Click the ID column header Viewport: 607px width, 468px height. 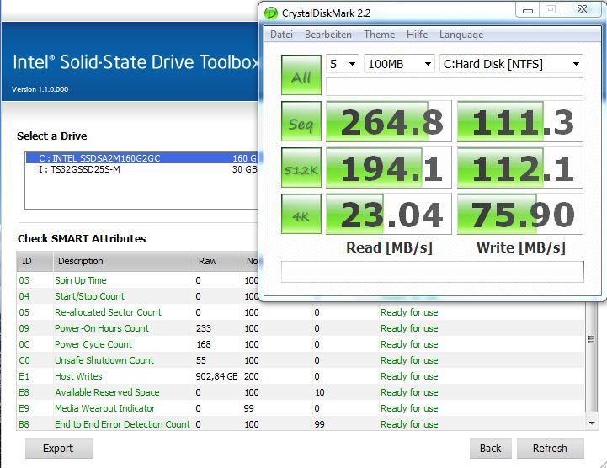pos(35,261)
